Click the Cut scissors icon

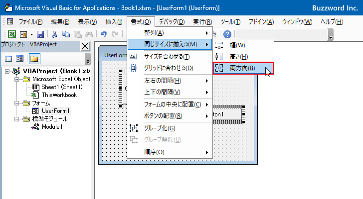click(54, 34)
